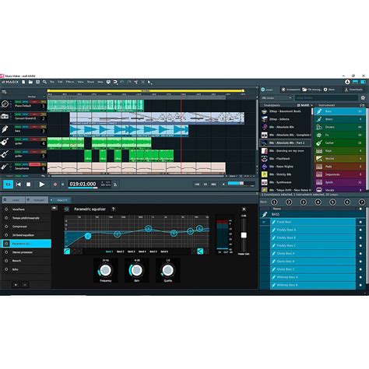Open the parametric equalizer help question mark
Viewport: 369px width, 369px height.
click(x=113, y=209)
